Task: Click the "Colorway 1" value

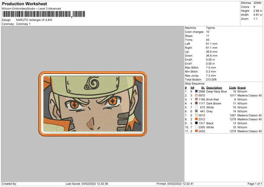Action: [23, 24]
